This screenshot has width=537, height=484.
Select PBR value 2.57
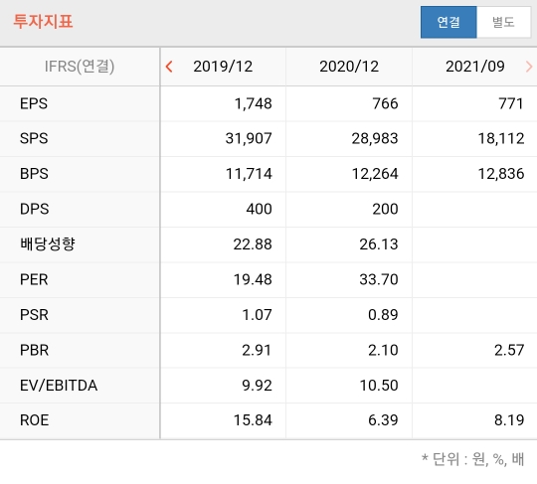click(509, 351)
